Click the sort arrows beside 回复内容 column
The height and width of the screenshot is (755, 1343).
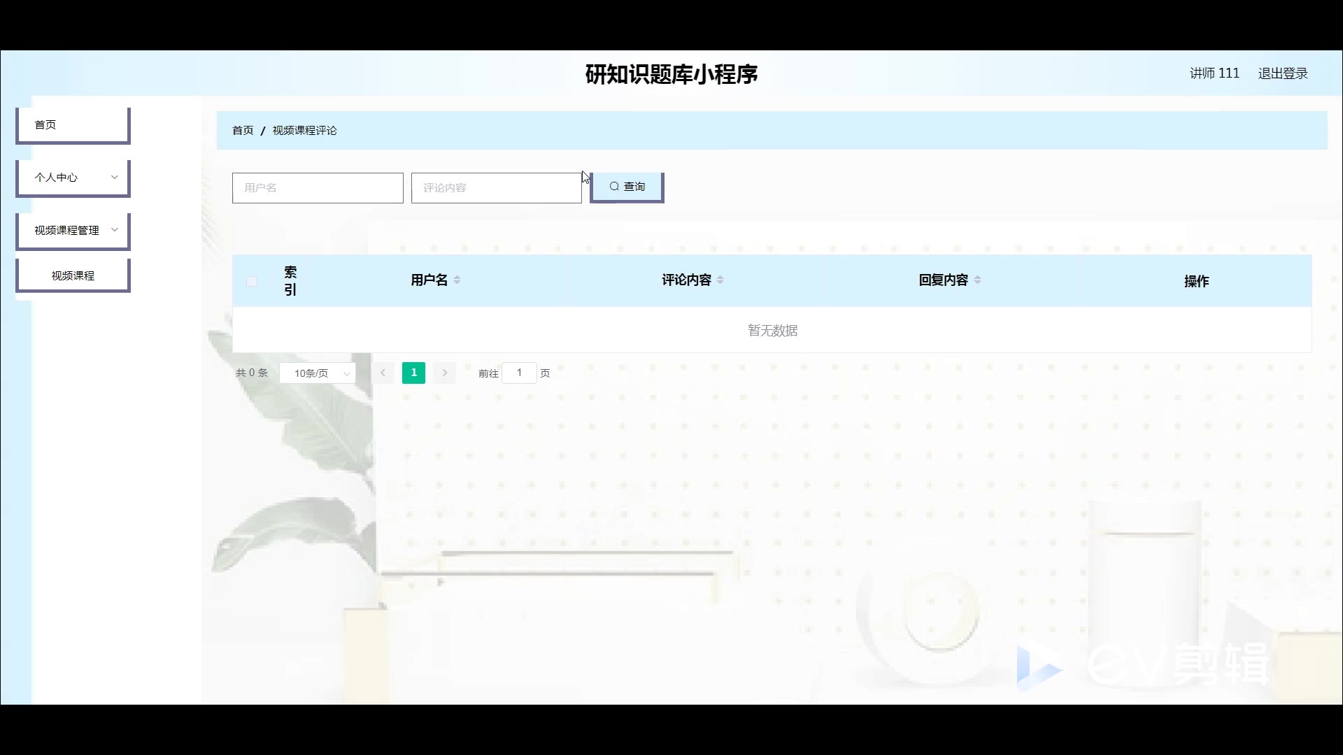coord(977,280)
